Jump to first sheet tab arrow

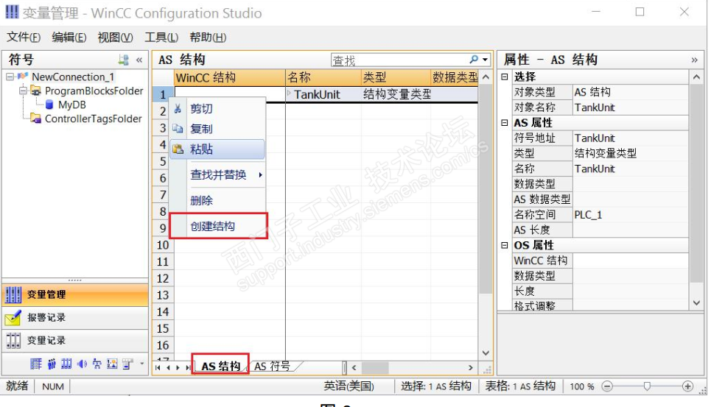click(158, 367)
